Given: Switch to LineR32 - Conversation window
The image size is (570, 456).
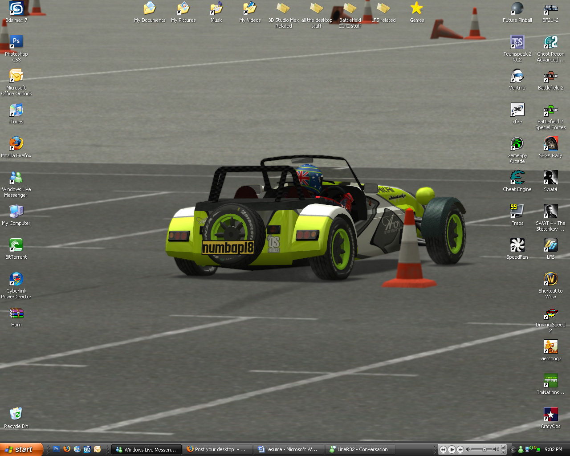Looking at the screenshot, I should pyautogui.click(x=361, y=450).
